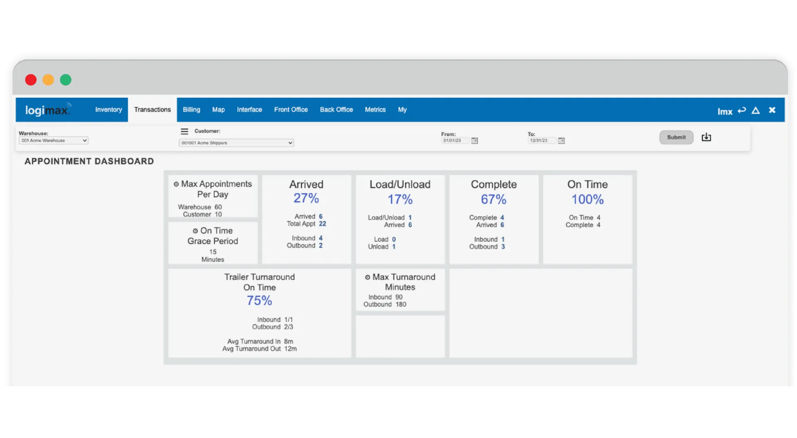Click the download export icon
Screen dimensions: 797x438
(x=706, y=137)
